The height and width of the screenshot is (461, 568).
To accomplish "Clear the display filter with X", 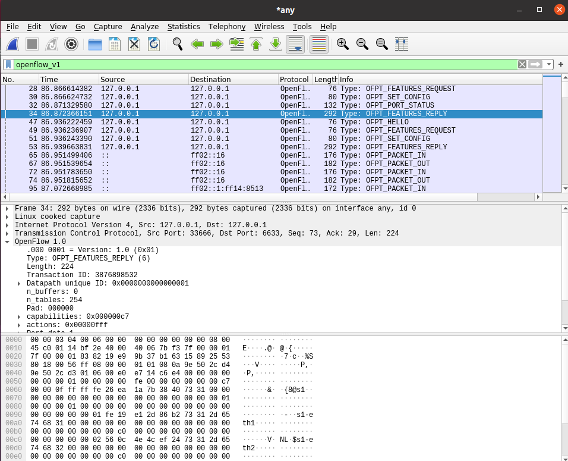I will [x=522, y=65].
